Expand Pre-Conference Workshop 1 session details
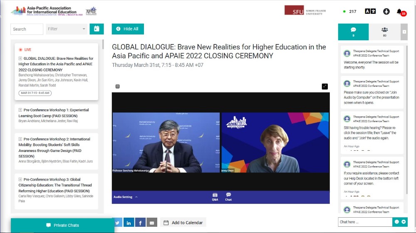The width and height of the screenshot is (416, 233). click(20, 110)
